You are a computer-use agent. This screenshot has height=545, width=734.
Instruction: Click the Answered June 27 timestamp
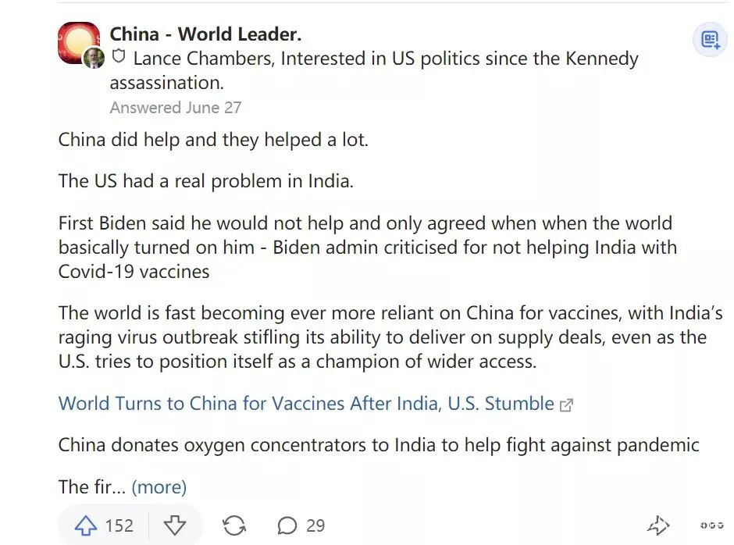point(176,108)
